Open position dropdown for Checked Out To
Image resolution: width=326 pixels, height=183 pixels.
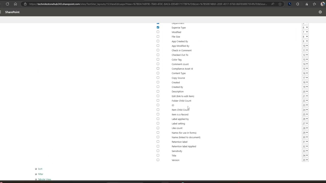click(x=305, y=55)
